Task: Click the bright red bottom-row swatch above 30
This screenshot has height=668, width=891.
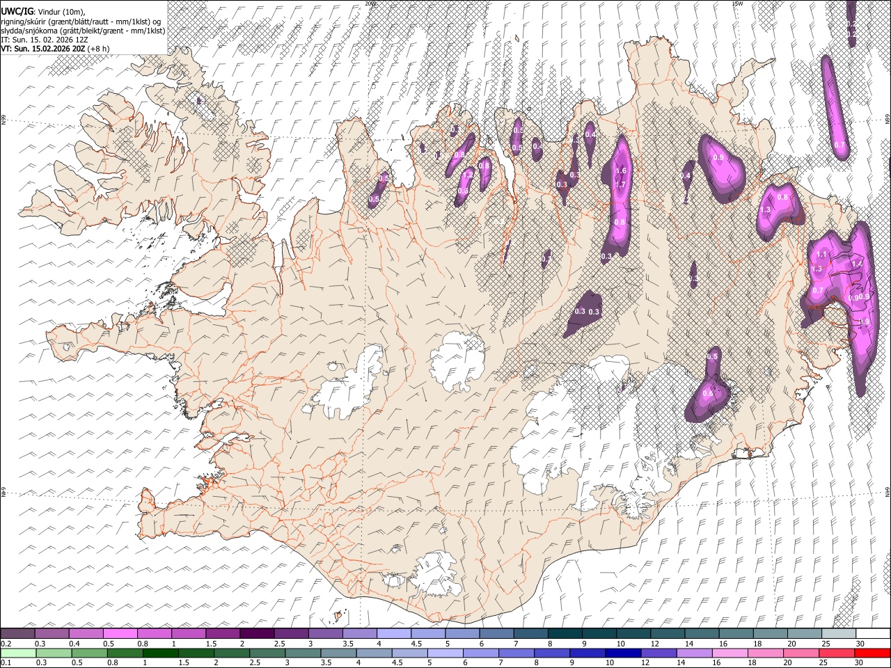Action: click(x=872, y=653)
